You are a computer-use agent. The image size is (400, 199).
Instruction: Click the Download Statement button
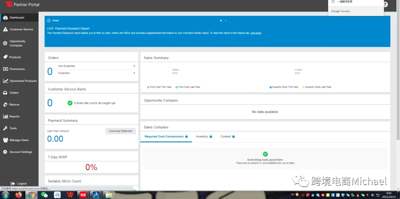coord(121,131)
